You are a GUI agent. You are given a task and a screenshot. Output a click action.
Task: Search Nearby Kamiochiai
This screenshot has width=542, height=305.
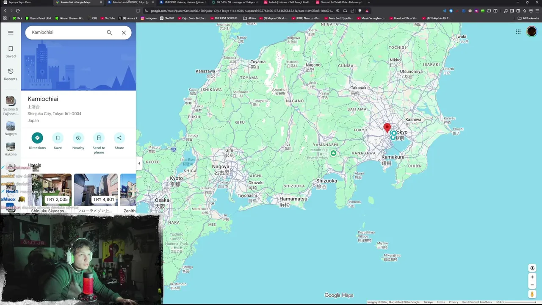click(78, 141)
